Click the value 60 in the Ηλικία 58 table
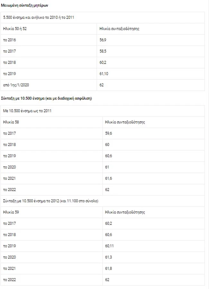Screen dimensions: 209x289 pos(107,145)
